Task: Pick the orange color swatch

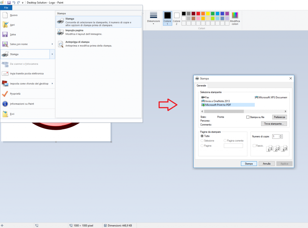Action: 203,14
